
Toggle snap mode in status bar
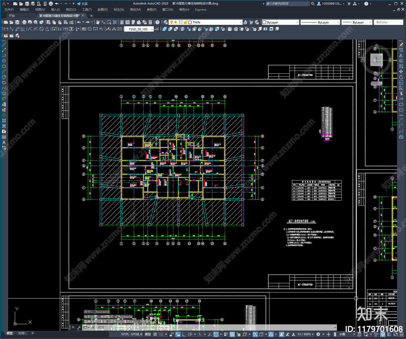(x=161, y=334)
